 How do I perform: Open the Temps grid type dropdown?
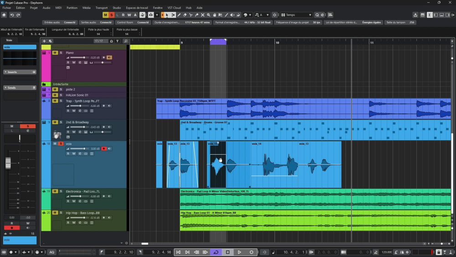coord(296,15)
